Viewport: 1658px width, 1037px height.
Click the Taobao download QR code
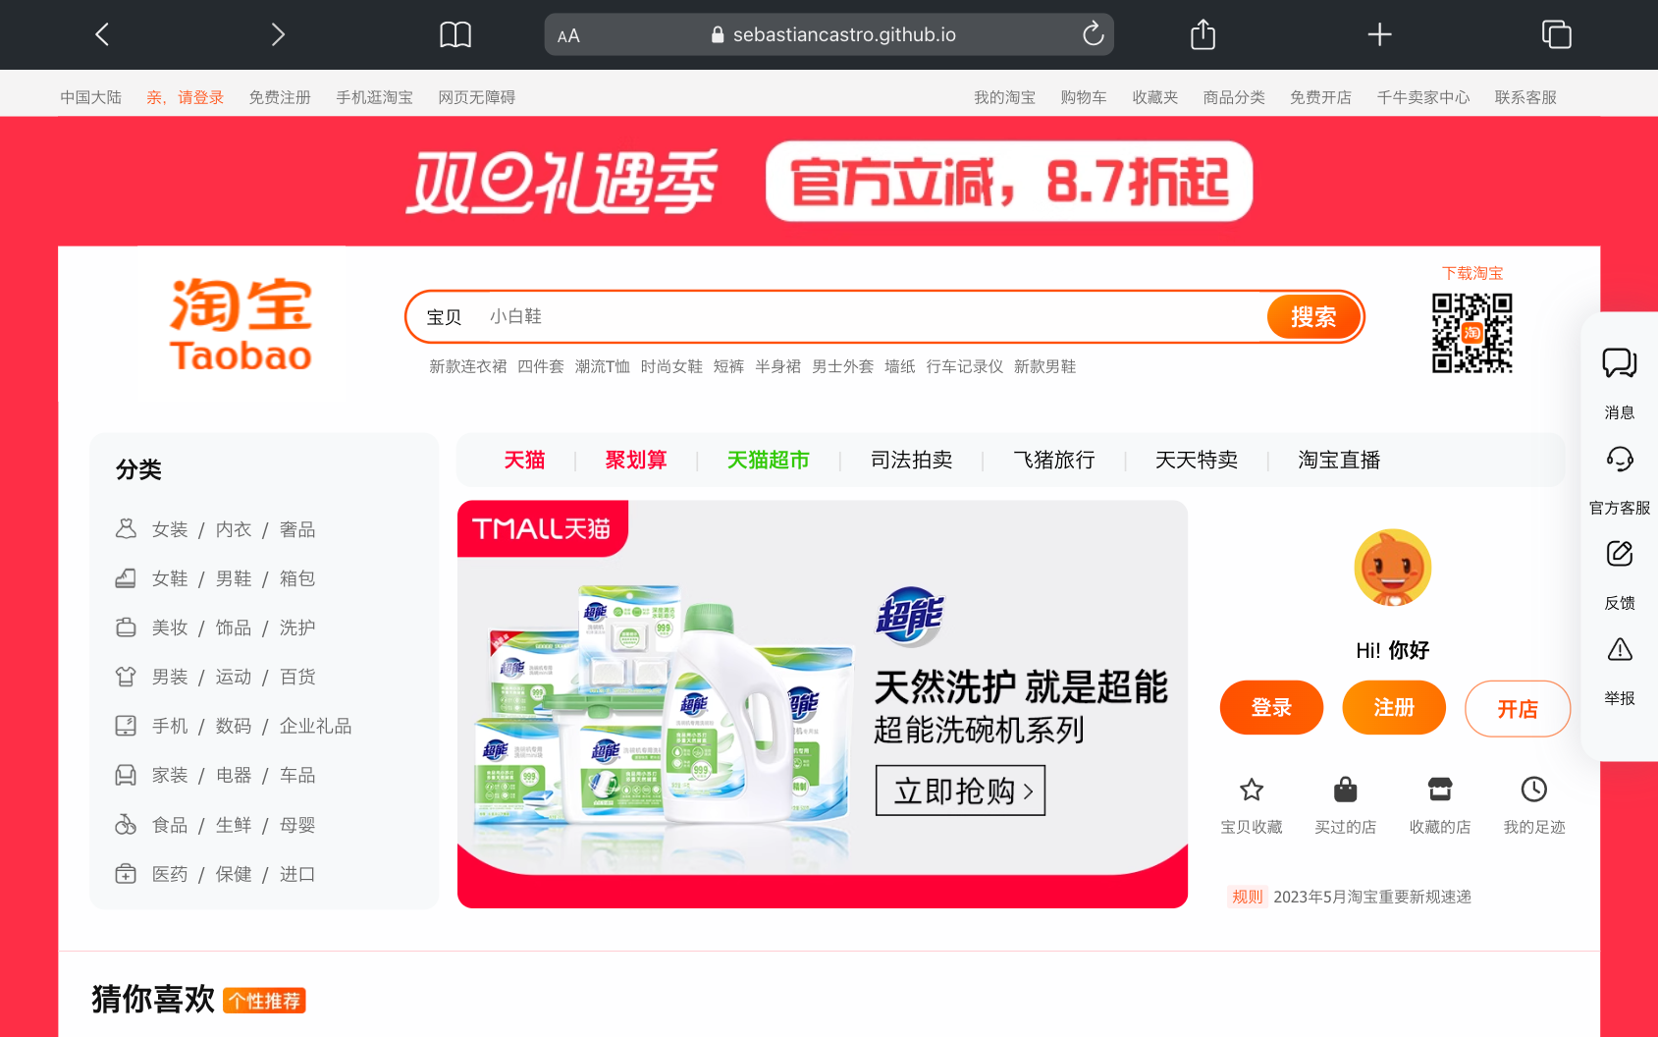1471,333
